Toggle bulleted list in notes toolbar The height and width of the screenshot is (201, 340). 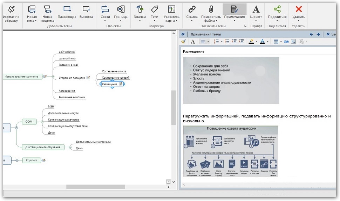(x=227, y=42)
